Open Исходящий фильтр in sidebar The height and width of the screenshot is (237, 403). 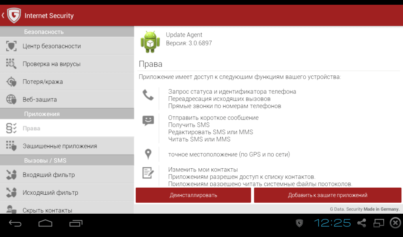(x=50, y=193)
